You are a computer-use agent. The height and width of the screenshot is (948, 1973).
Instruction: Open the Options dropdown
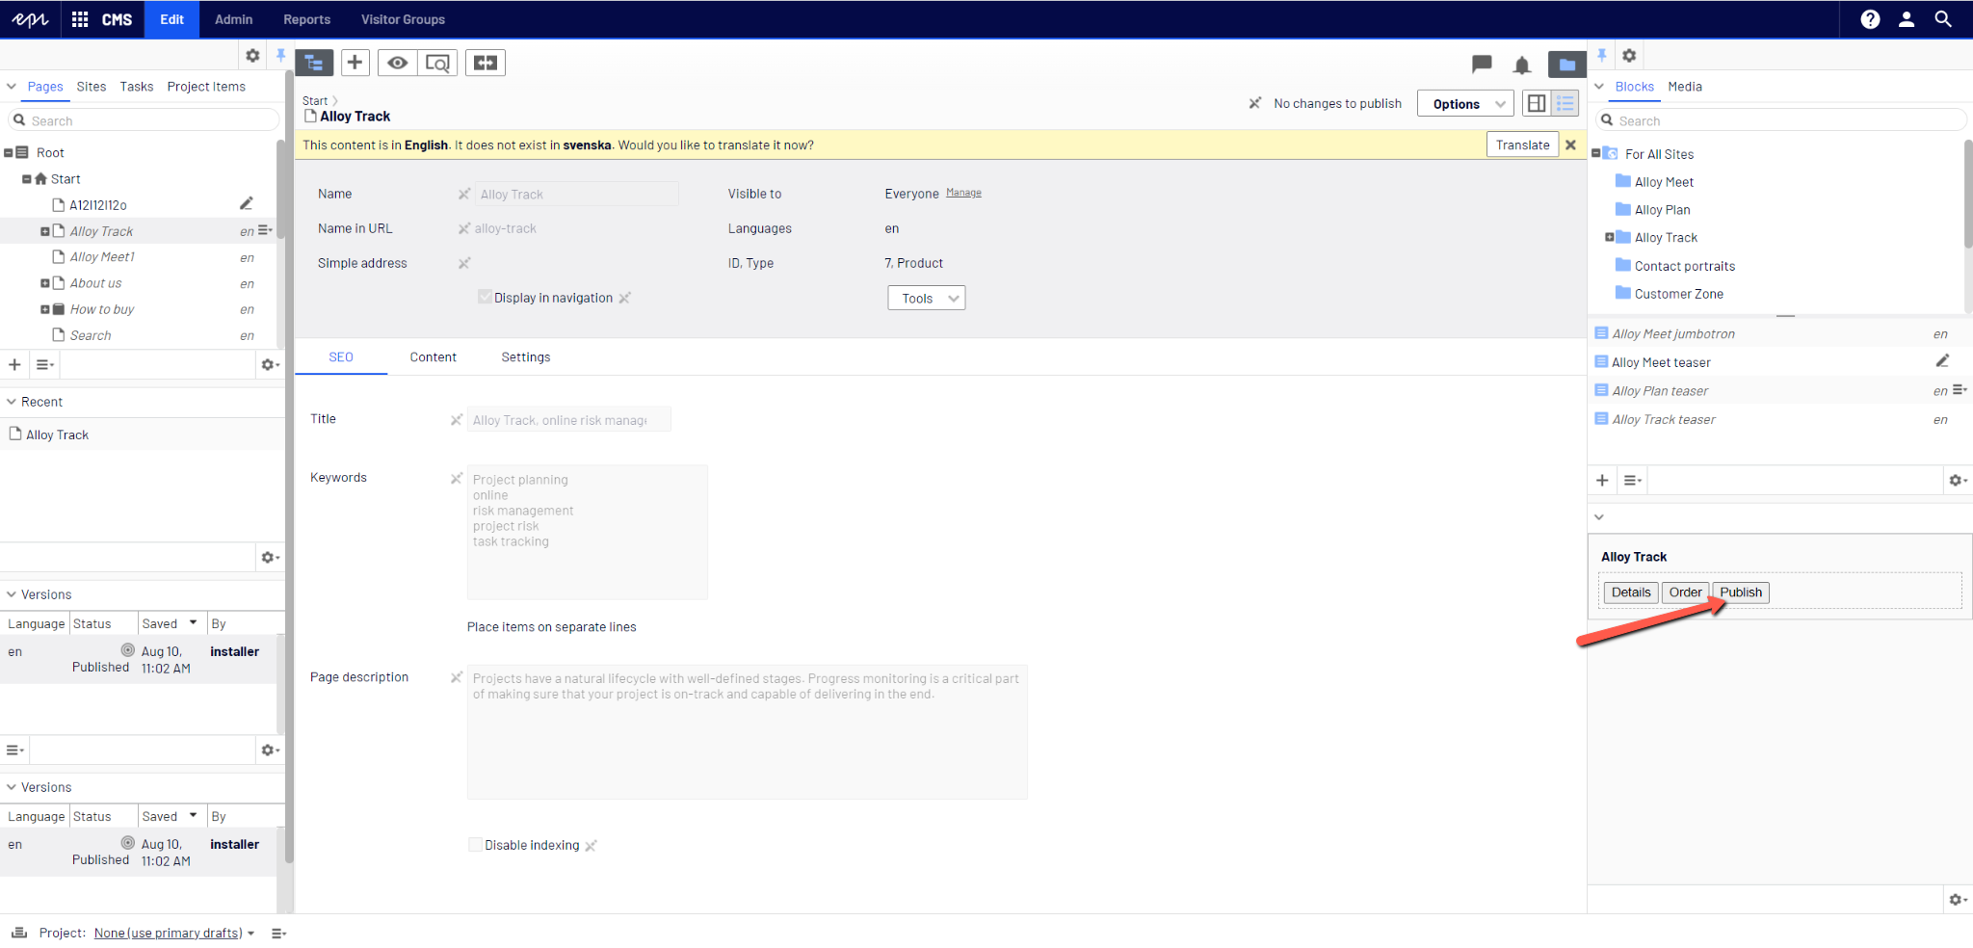tap(1464, 103)
